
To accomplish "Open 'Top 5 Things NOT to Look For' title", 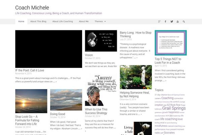I will point(168,61).
